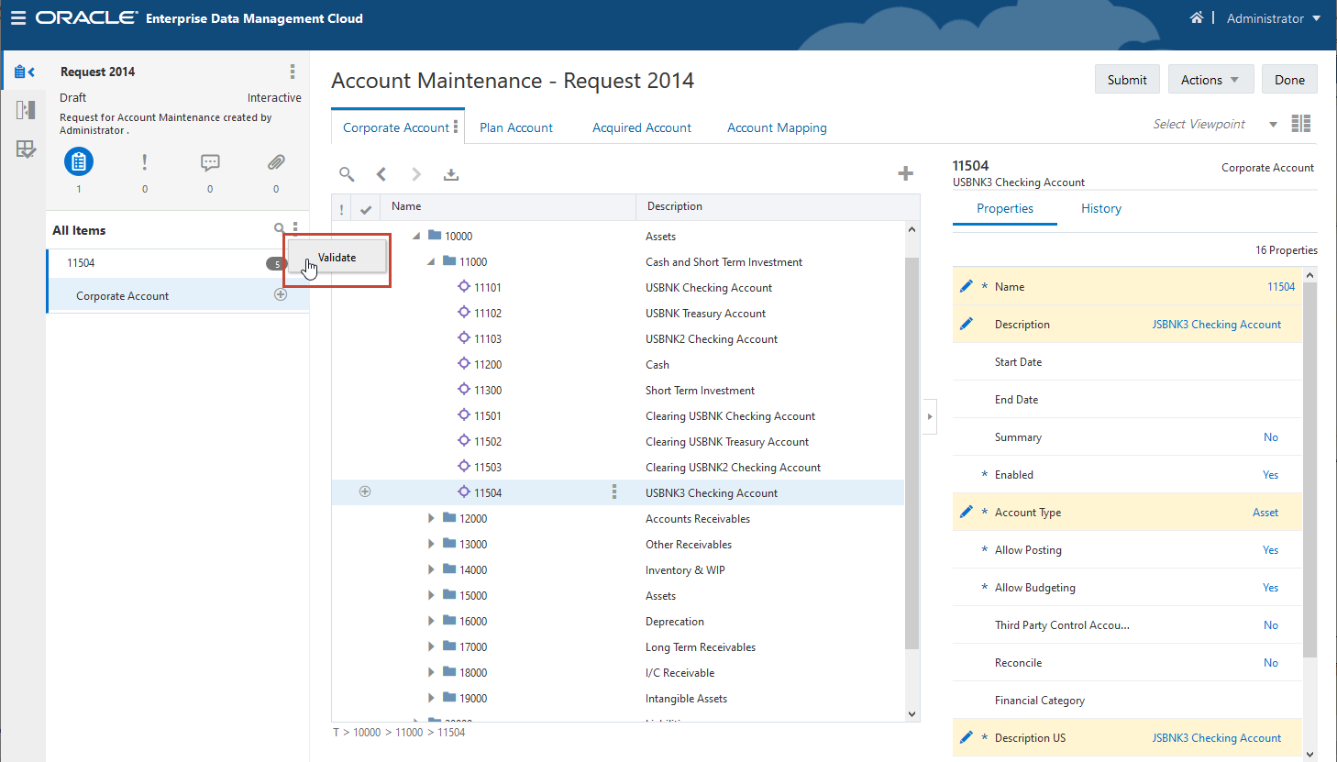Expand the 12000 Accounts Receivables folder

point(431,518)
